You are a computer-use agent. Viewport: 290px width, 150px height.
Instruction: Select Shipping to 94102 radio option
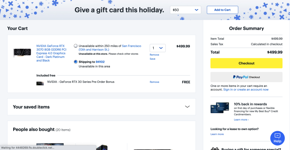[76, 62]
